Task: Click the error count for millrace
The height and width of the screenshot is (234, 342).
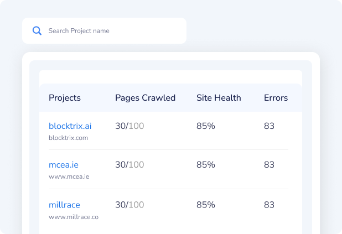Action: click(x=269, y=205)
